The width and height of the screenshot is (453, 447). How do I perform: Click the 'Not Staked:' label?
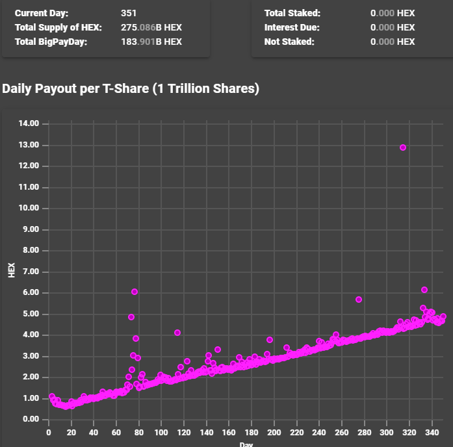coord(289,42)
